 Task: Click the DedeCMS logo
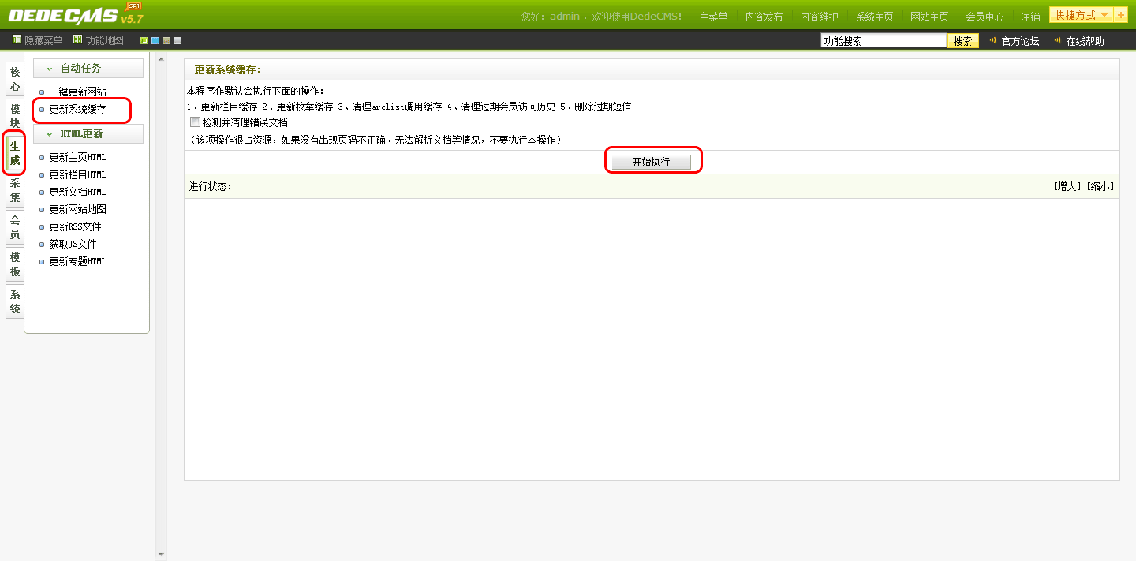(x=63, y=16)
